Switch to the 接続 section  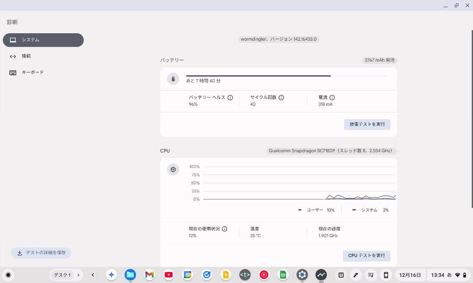coord(26,56)
